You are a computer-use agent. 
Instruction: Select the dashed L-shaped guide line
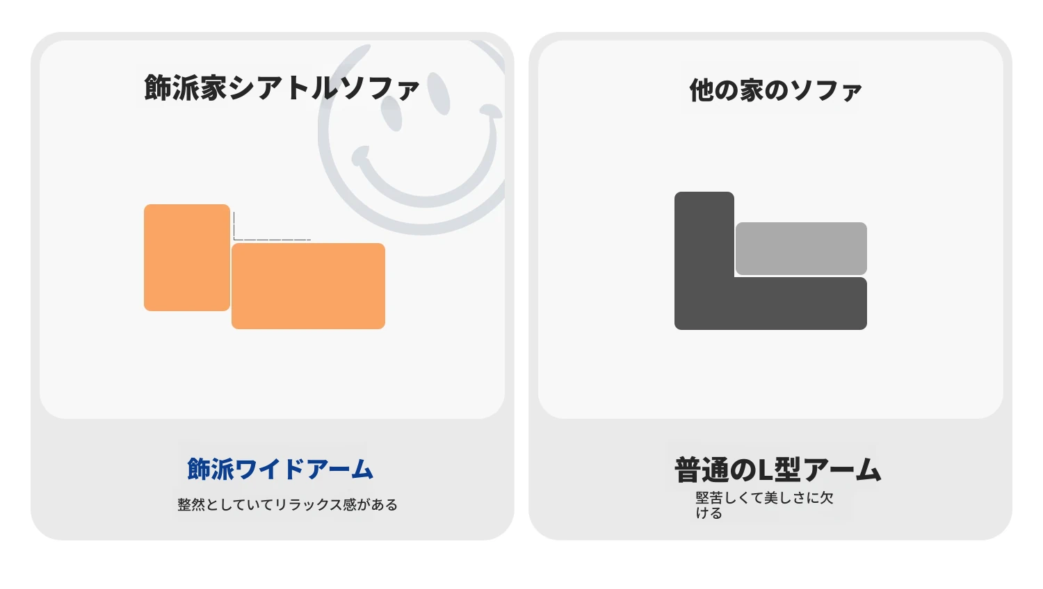(x=272, y=226)
